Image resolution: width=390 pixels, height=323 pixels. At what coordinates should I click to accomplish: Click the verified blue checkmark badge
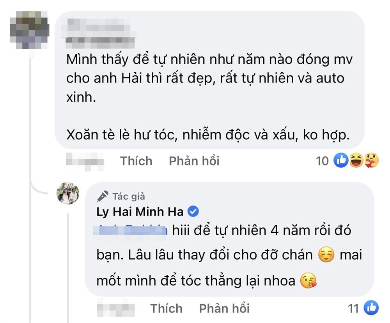tap(193, 211)
